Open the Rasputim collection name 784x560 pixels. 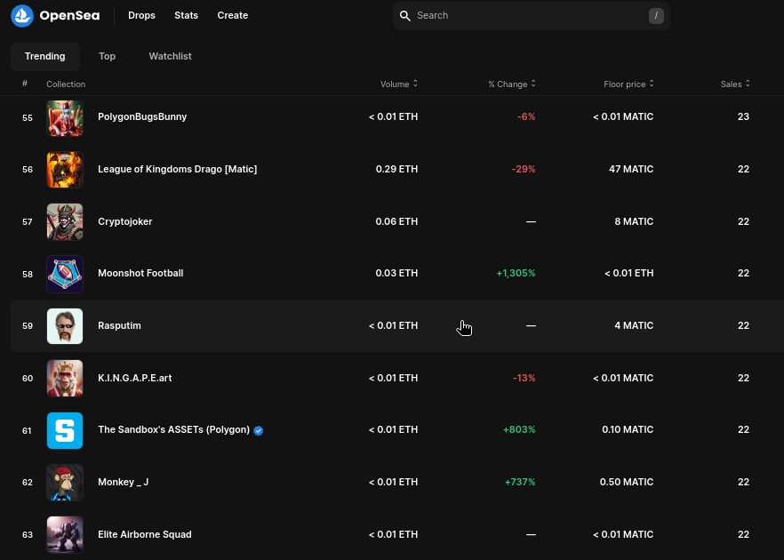119,325
